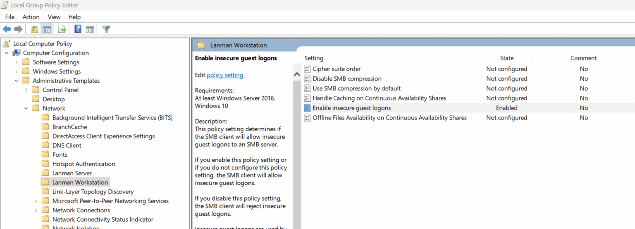Toggle the console tree pane icon
Image resolution: width=635 pixels, height=229 pixels.
(47, 29)
